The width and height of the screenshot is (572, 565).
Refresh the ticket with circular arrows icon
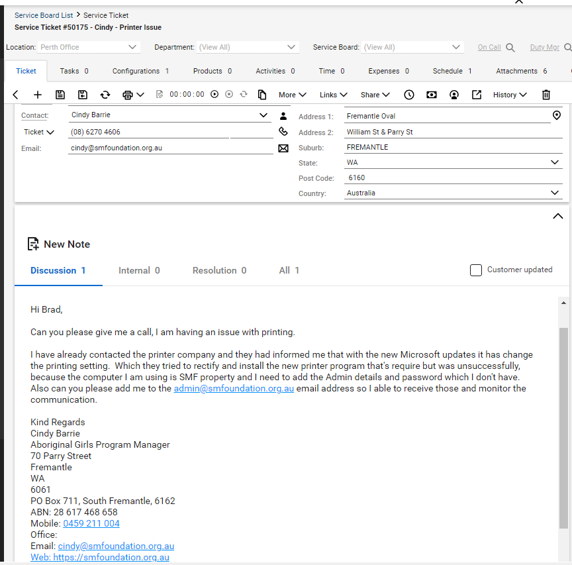pos(105,95)
